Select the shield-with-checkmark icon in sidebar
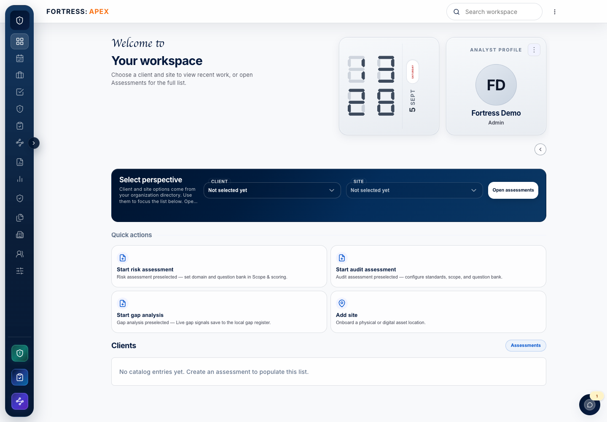607x422 pixels. pos(20,198)
